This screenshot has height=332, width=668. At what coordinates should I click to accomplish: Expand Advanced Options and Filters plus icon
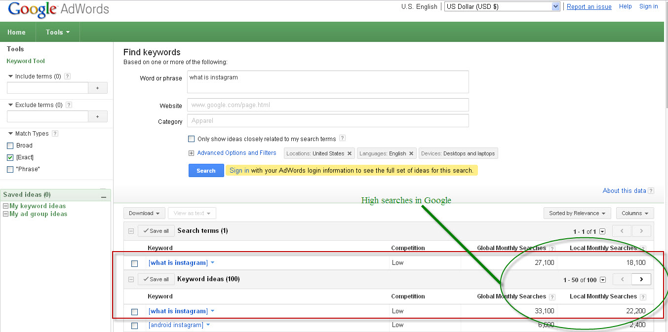pos(192,153)
